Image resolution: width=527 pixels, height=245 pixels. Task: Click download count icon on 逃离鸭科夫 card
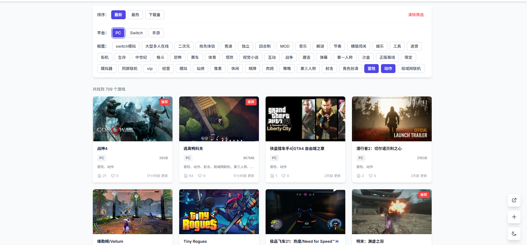click(186, 176)
